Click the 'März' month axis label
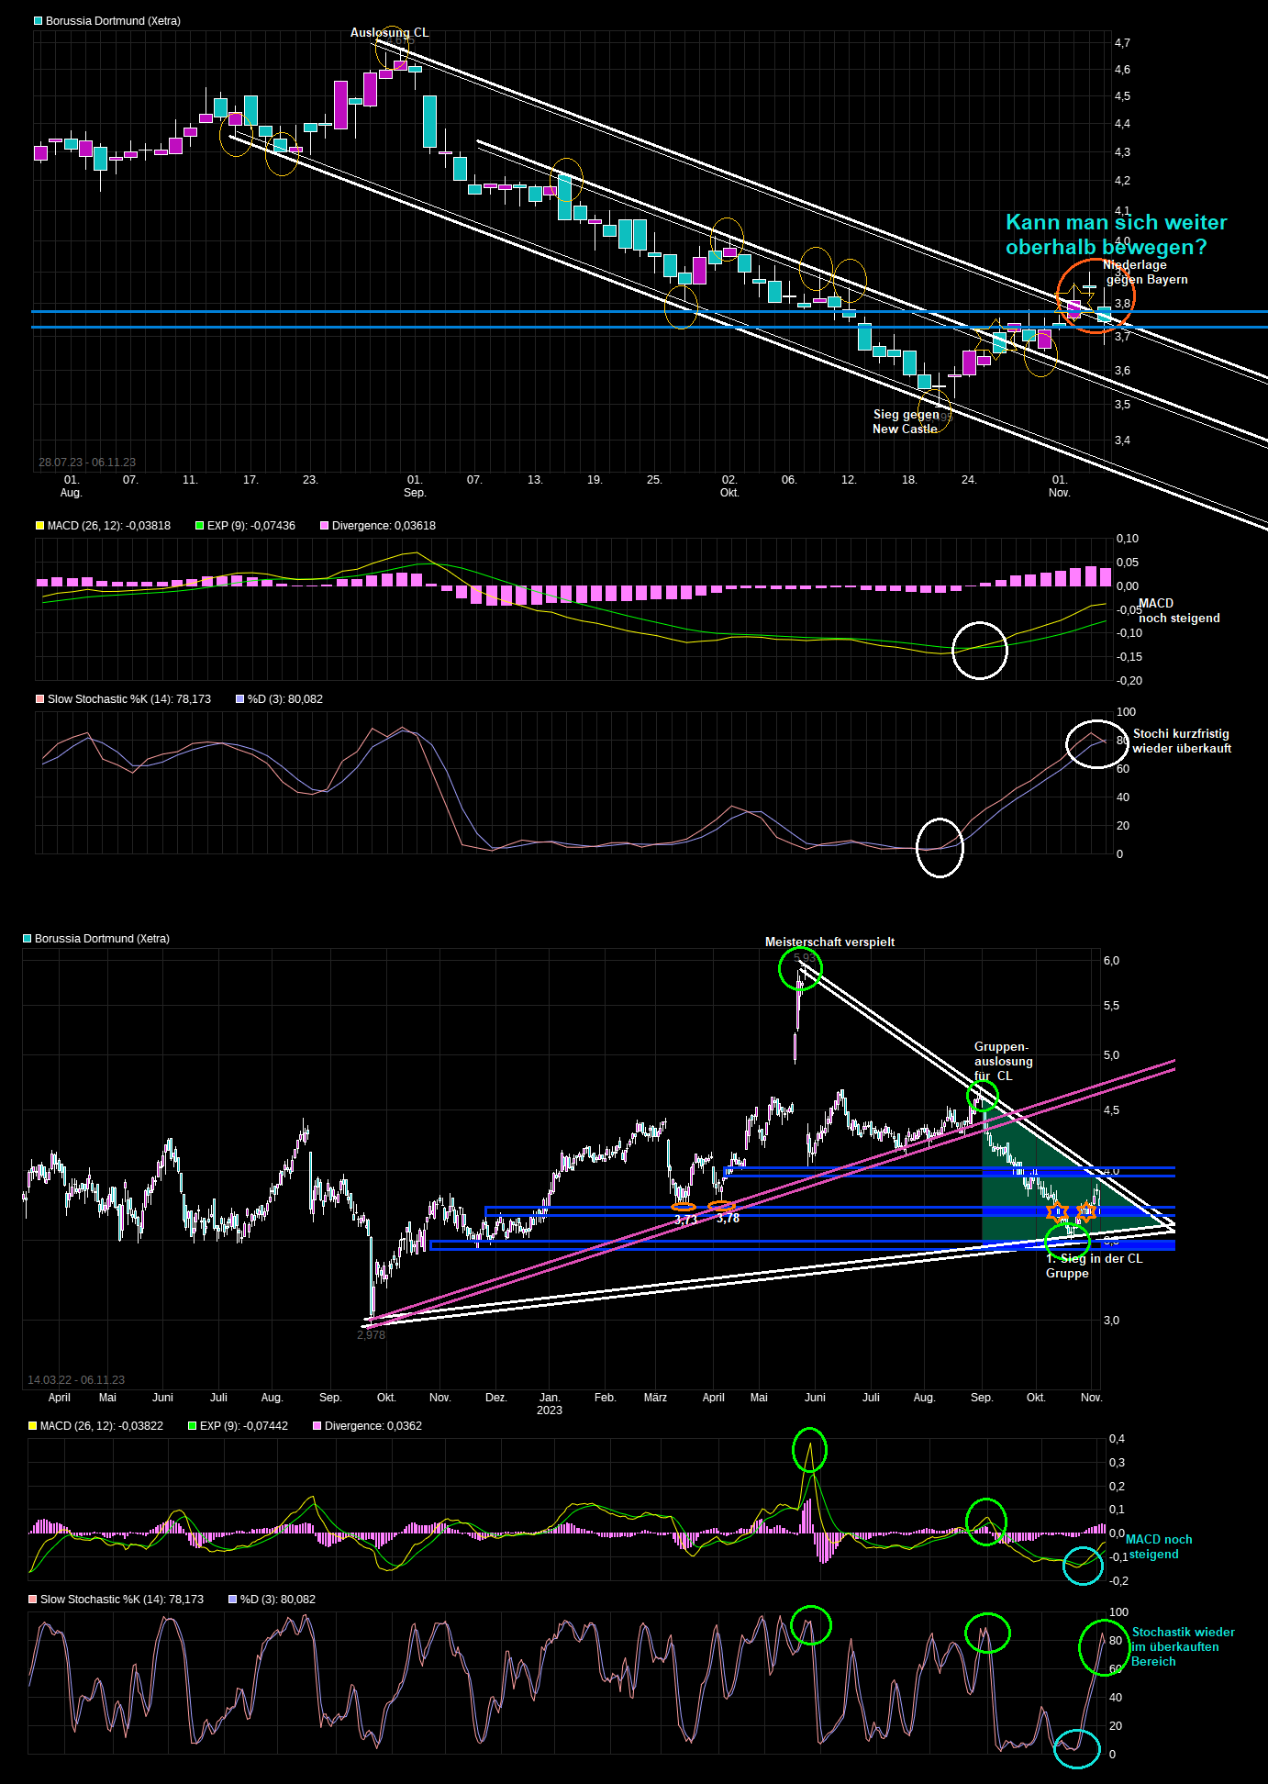Screen dimensions: 1268x1784 coord(655,1398)
